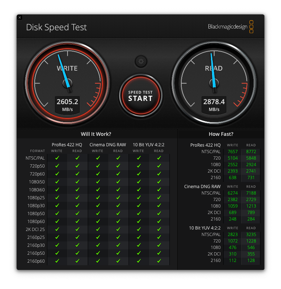Click the 1080p50 ProRes 422 HQ read checkmark
This screenshot has width=281, height=289.
pyautogui.click(x=77, y=213)
